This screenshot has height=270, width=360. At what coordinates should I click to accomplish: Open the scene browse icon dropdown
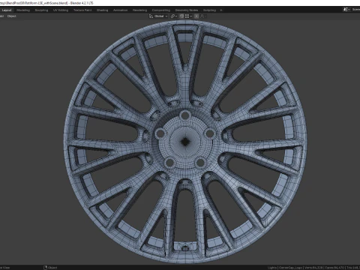tap(346, 10)
